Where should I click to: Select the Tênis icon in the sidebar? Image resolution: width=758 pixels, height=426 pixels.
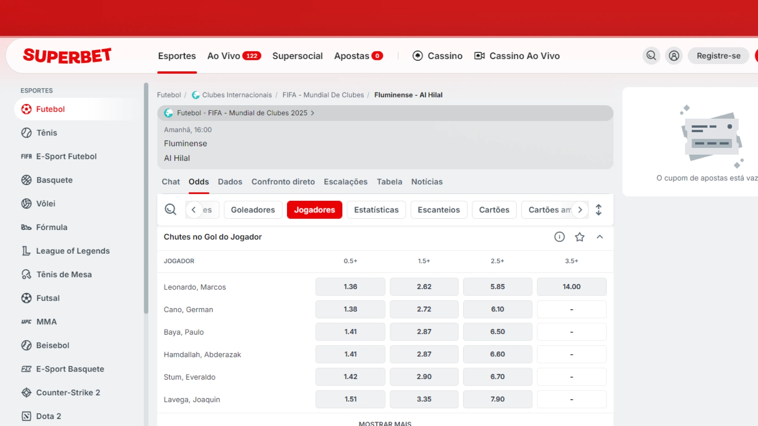pyautogui.click(x=26, y=133)
